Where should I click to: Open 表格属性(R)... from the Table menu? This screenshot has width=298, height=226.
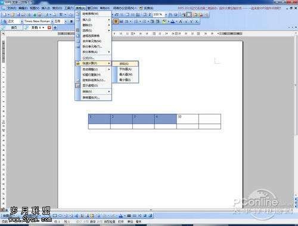(93, 98)
